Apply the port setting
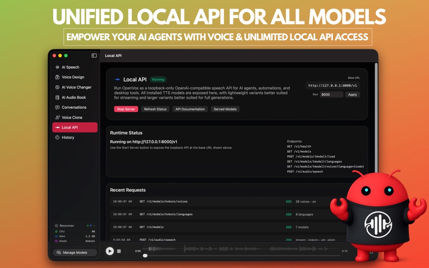Viewport: 429px width, 268px height. pos(352,95)
